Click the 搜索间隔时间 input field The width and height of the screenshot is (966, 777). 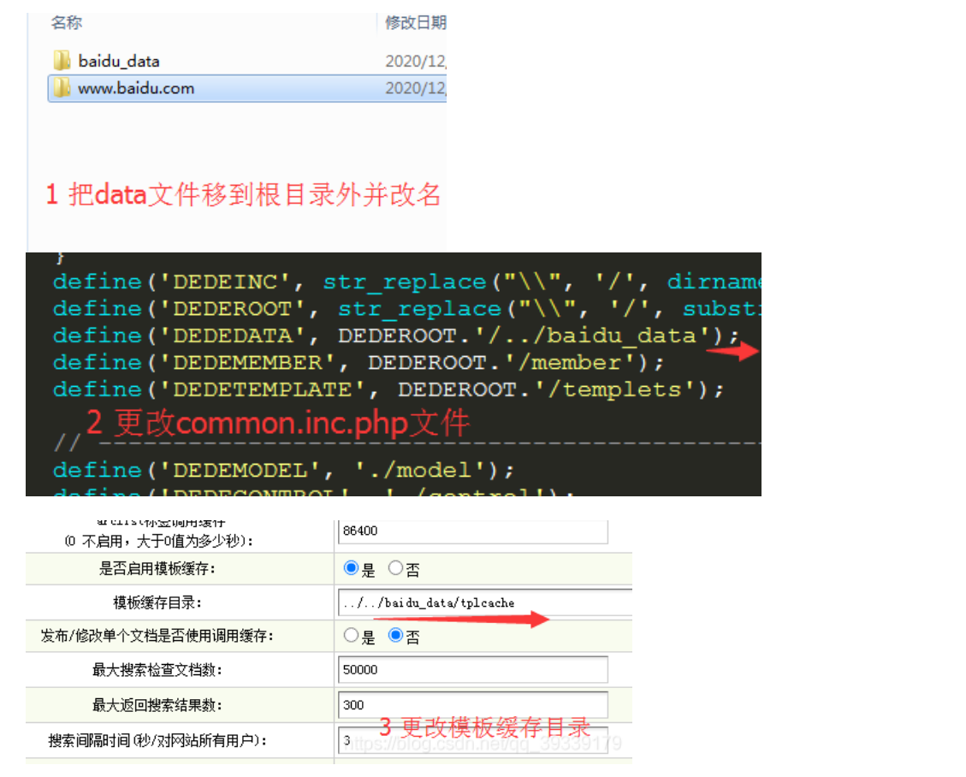(472, 740)
